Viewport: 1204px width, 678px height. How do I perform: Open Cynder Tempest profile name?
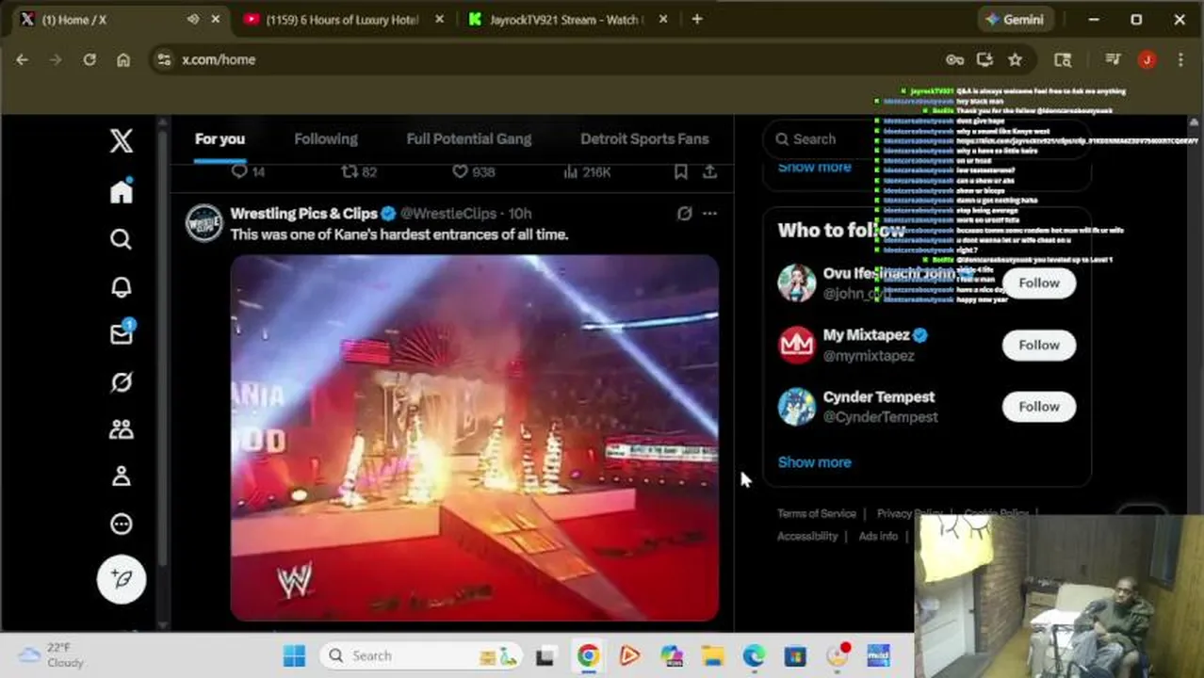click(x=879, y=396)
